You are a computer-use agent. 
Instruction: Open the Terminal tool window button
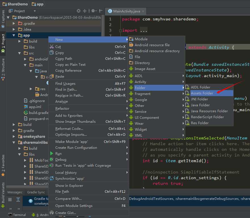pos(17,215)
